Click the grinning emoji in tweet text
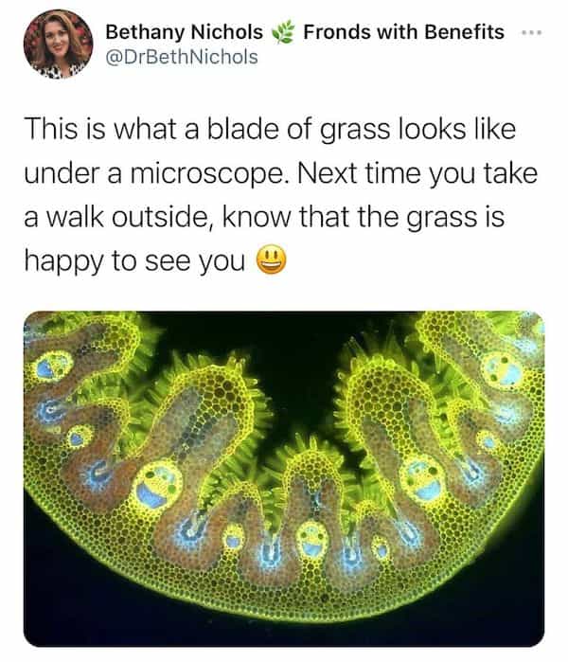The height and width of the screenshot is (662, 568). click(x=272, y=259)
